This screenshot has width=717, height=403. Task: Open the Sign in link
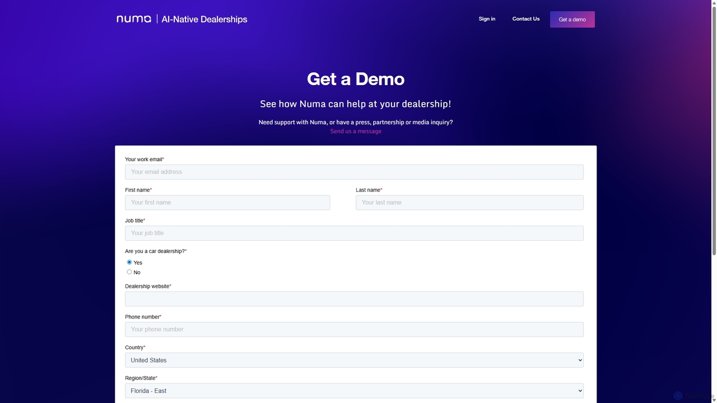487,19
